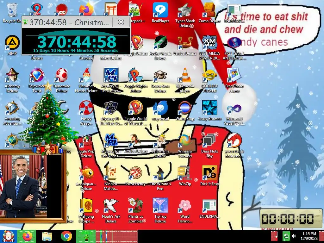Viewport: 324px width, 243px height.
Task: Click the Obama photo frame widget
Action: pyautogui.click(x=33, y=186)
